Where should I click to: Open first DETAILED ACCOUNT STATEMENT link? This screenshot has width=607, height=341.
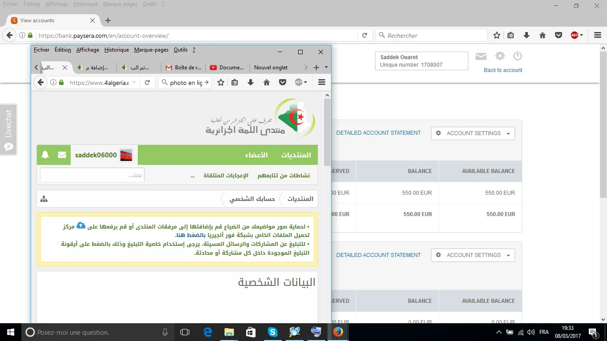point(378,133)
